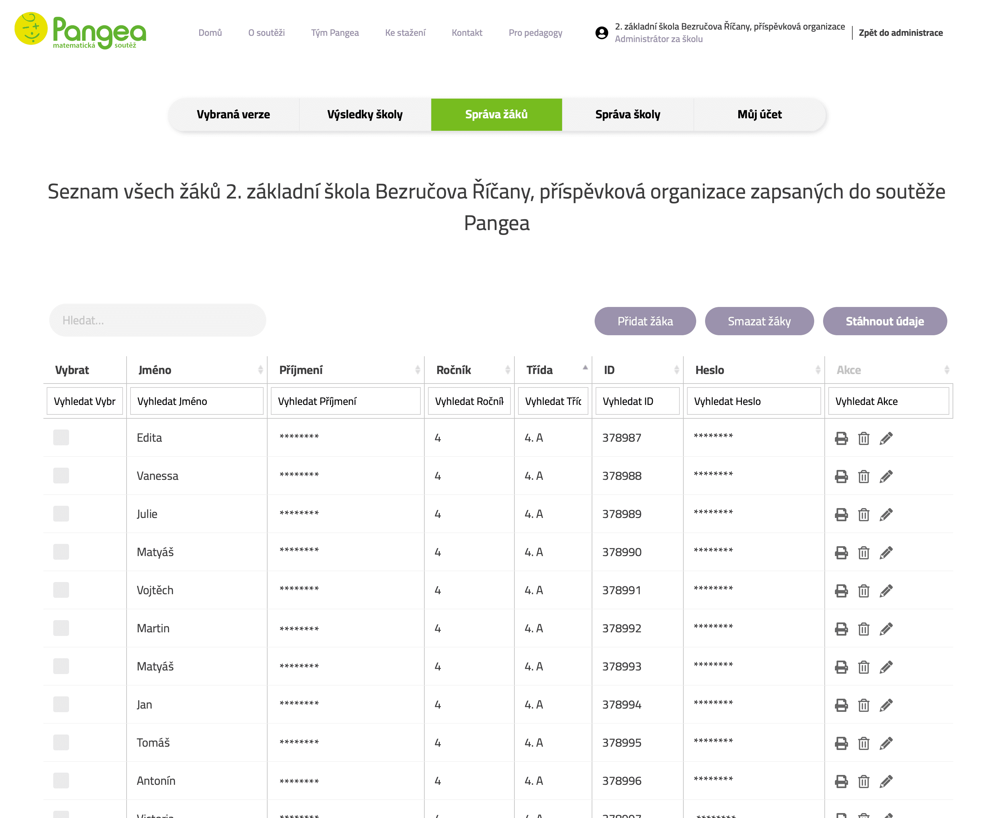Open the Tým Pangea link
Viewport: 994px width, 818px height.
point(335,33)
